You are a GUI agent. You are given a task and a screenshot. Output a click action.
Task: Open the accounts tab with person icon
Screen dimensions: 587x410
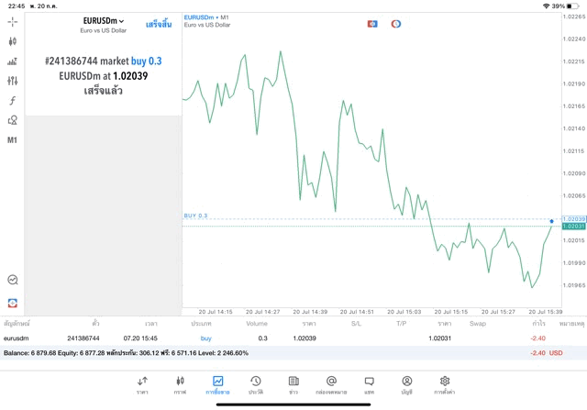[x=407, y=385]
